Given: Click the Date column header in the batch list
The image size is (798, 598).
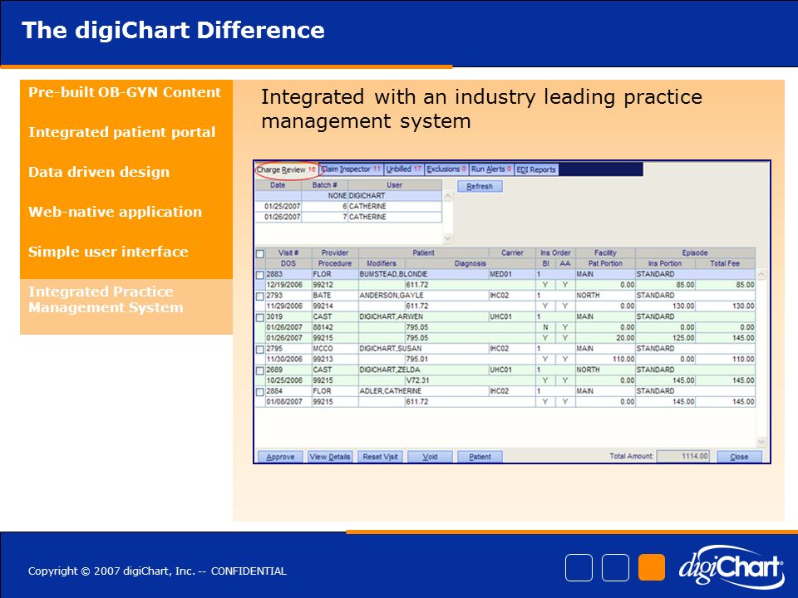Looking at the screenshot, I should tap(278, 185).
